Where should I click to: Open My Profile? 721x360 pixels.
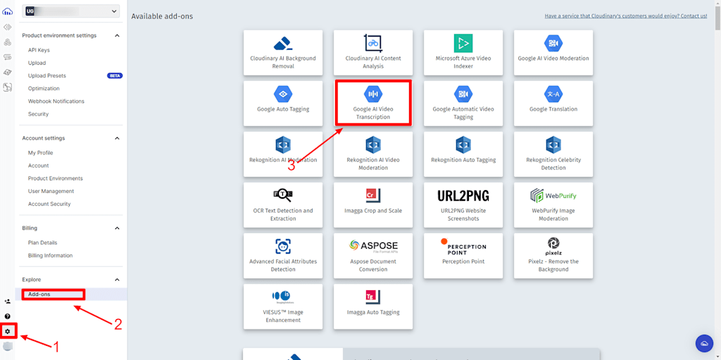point(40,153)
